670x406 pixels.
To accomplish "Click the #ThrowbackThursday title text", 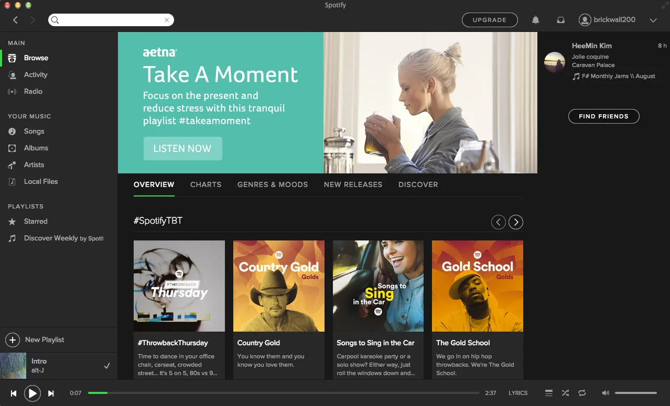I will pyautogui.click(x=173, y=343).
